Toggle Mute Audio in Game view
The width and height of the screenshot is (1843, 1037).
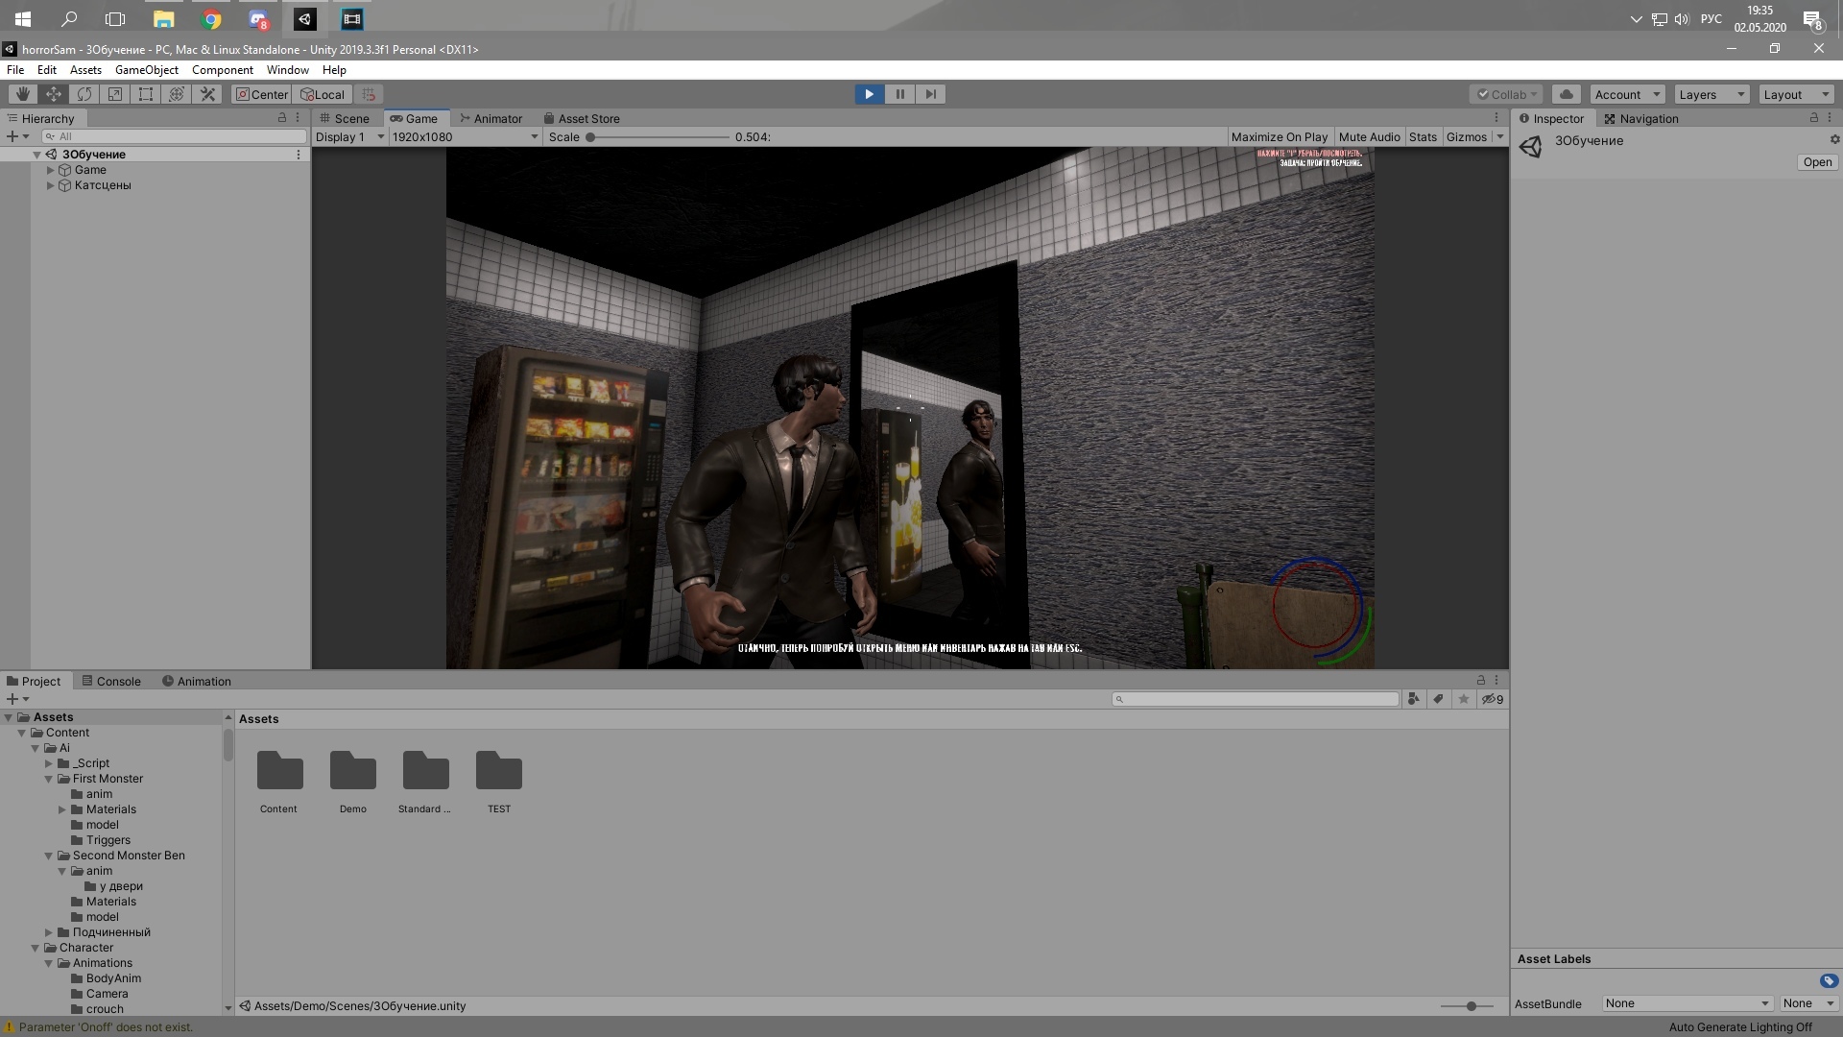[1368, 136]
